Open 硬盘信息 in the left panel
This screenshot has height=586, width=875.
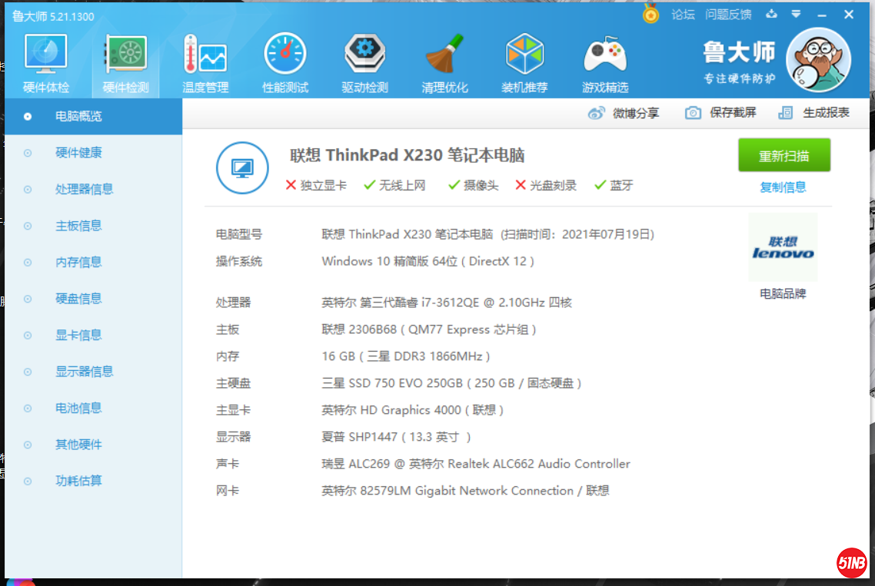click(x=78, y=299)
